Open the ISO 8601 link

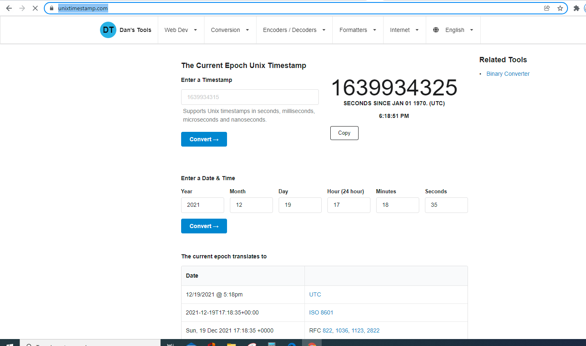click(321, 312)
